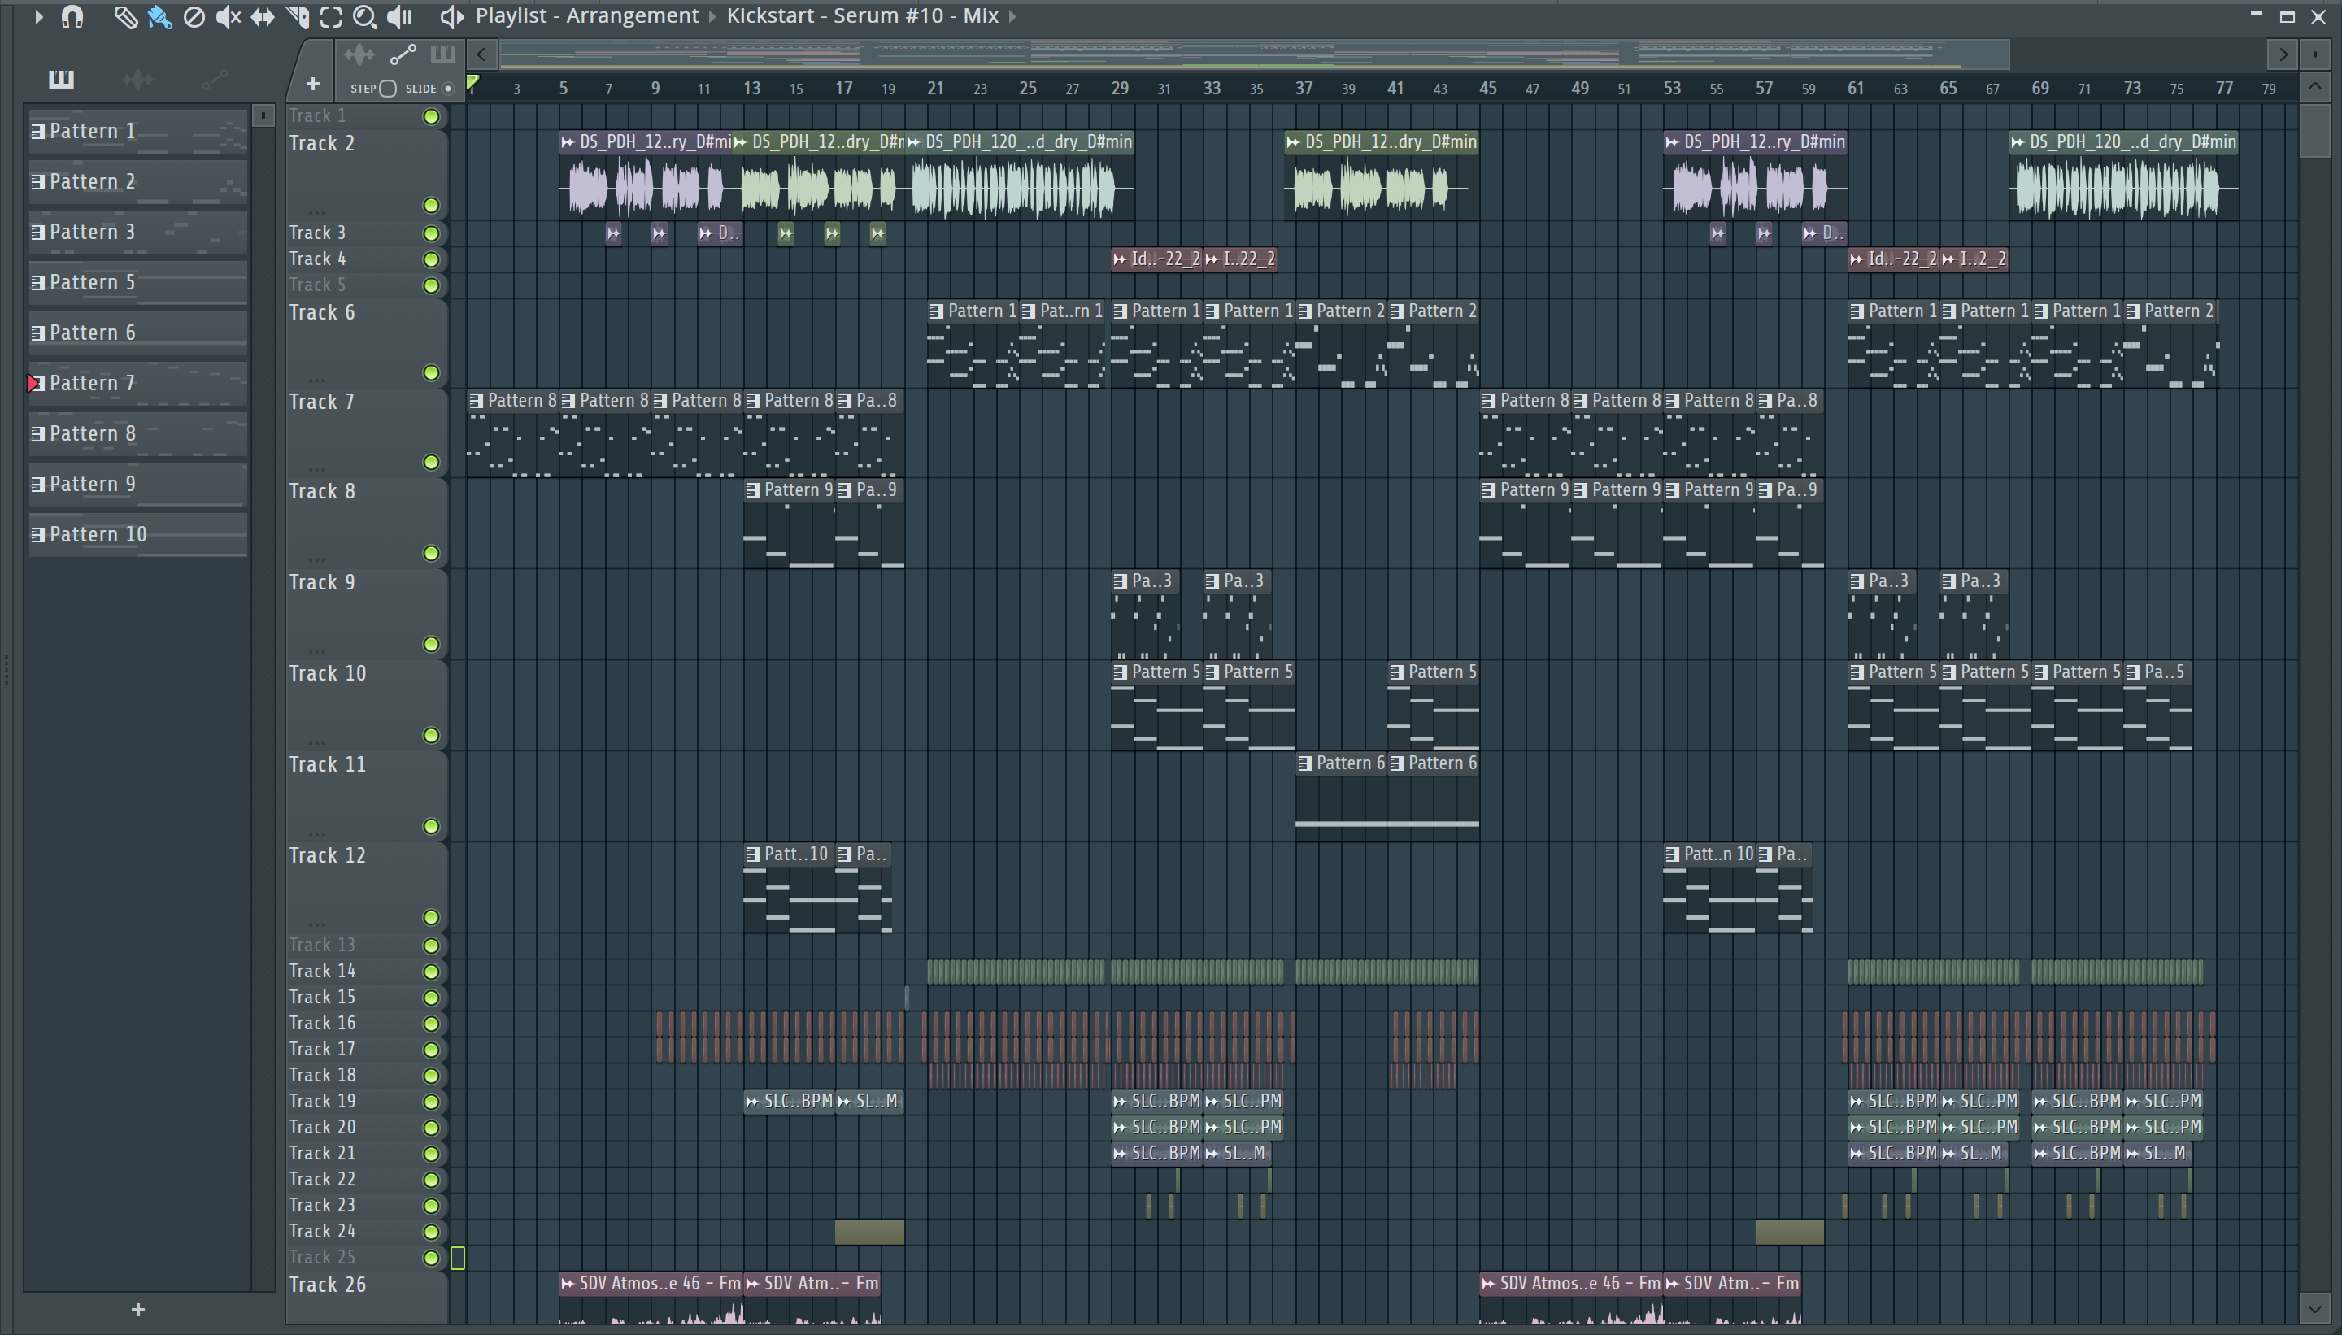Add new pattern with bottom plus button
Screen dimensions: 2342x1335
137,1311
